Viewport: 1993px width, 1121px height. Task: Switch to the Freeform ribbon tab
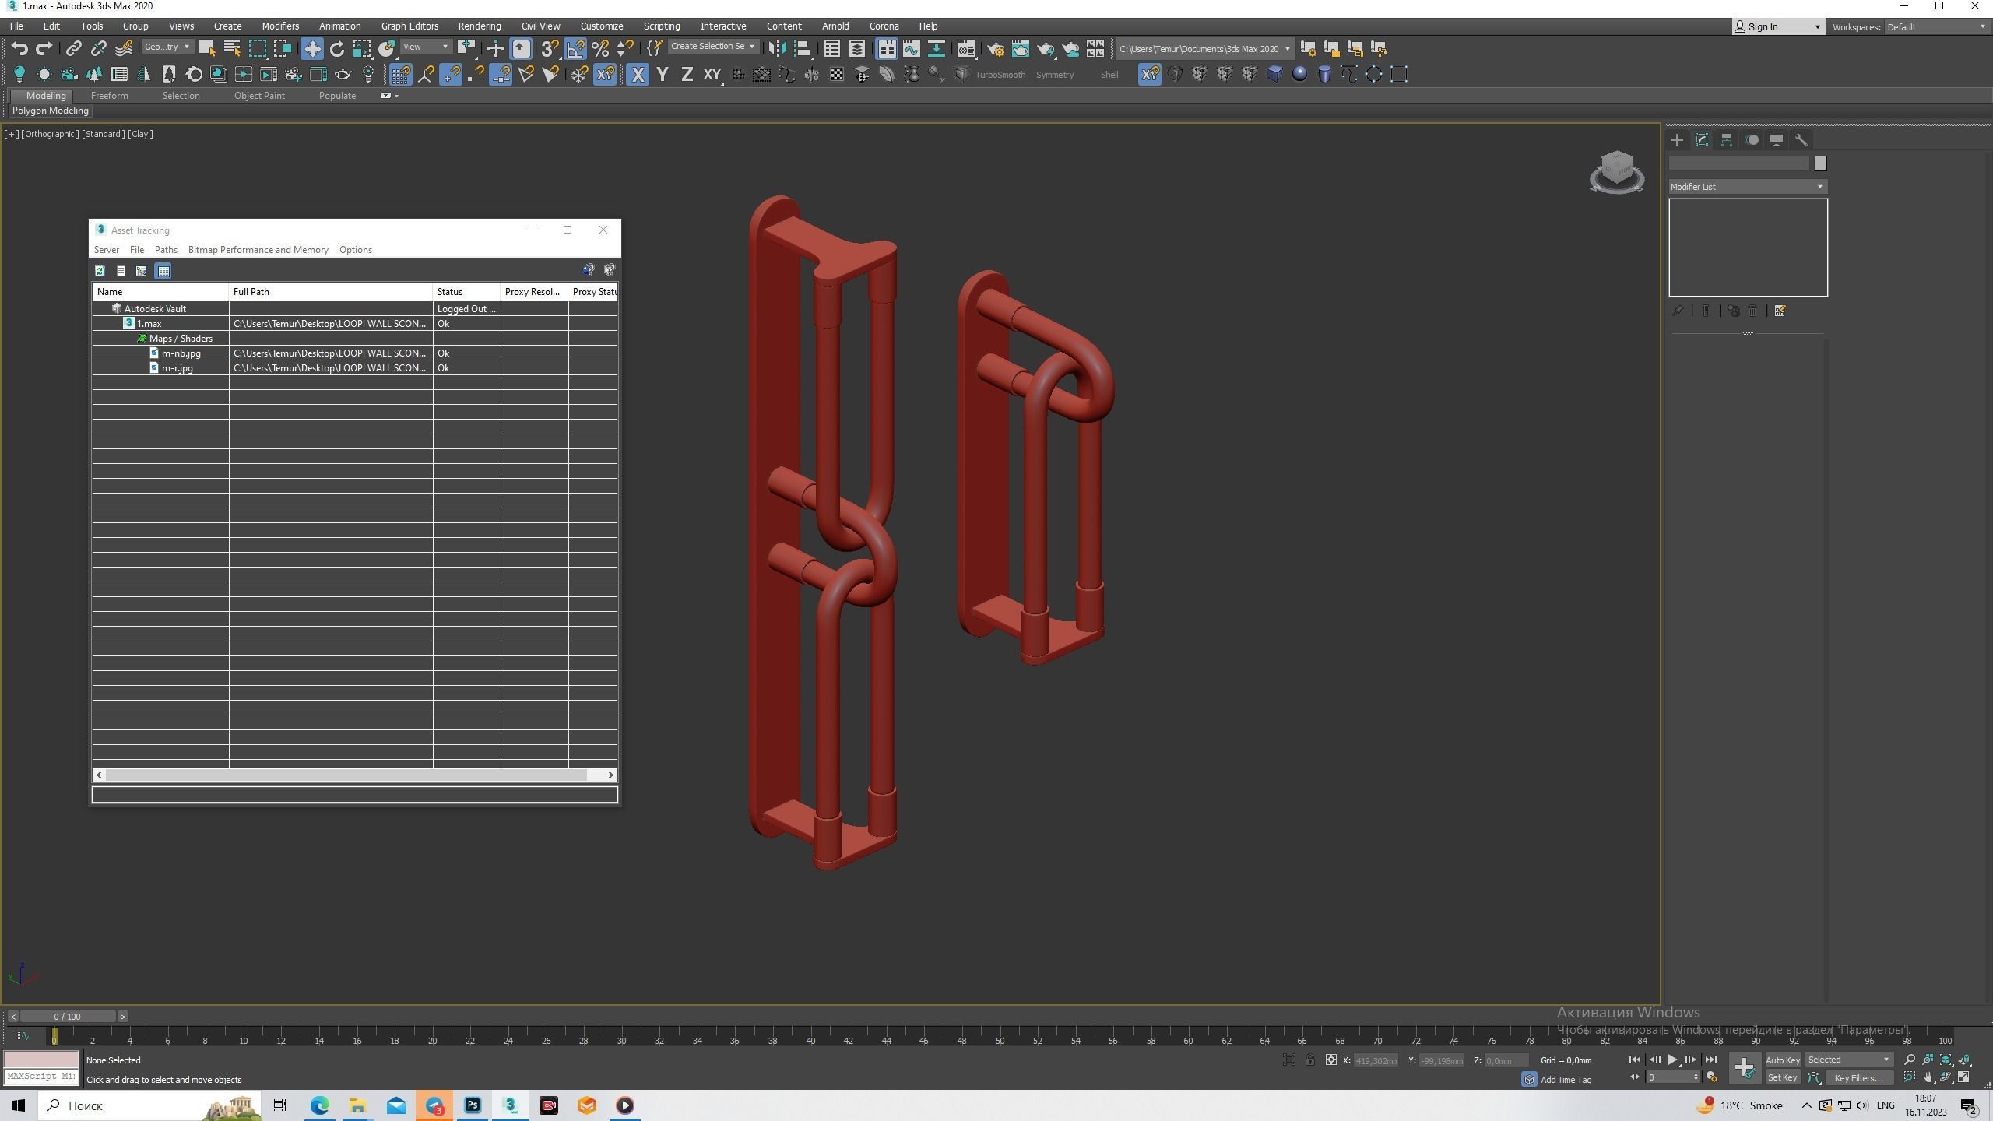click(109, 96)
